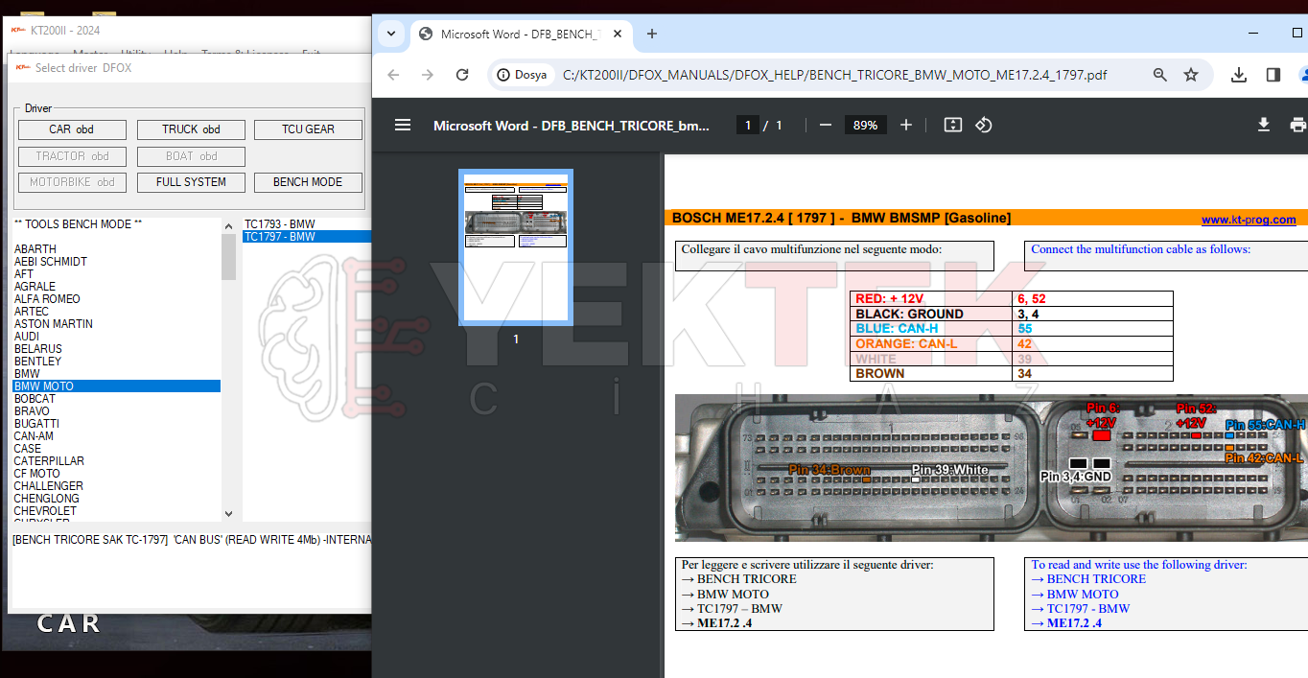Open a new browser tab

pos(652,34)
